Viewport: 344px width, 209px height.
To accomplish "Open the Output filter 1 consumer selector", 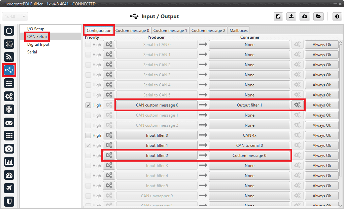I will coord(249,105).
